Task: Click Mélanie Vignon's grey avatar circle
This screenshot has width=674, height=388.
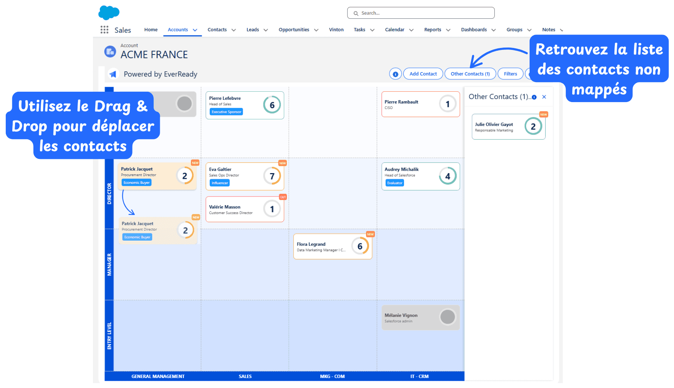Action: [x=448, y=317]
